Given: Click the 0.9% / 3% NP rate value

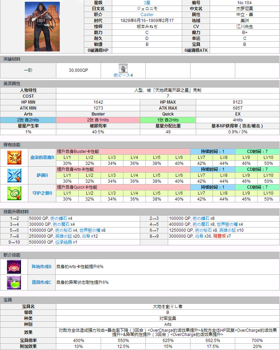Looking at the screenshot, I should click(x=238, y=132).
